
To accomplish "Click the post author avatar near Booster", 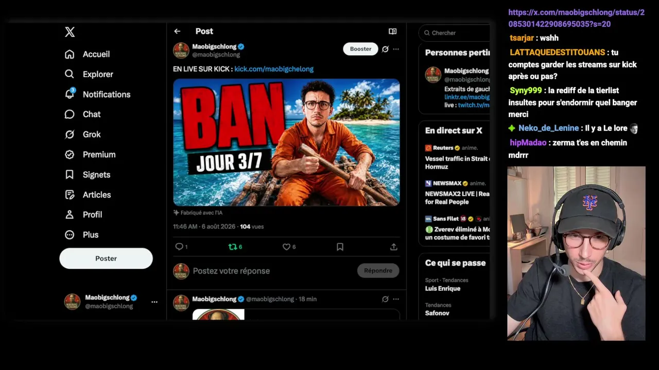I will pyautogui.click(x=181, y=50).
